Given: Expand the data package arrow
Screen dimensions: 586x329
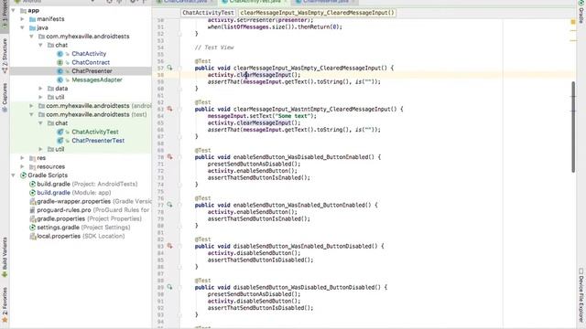Looking at the screenshot, I should pyautogui.click(x=40, y=89).
